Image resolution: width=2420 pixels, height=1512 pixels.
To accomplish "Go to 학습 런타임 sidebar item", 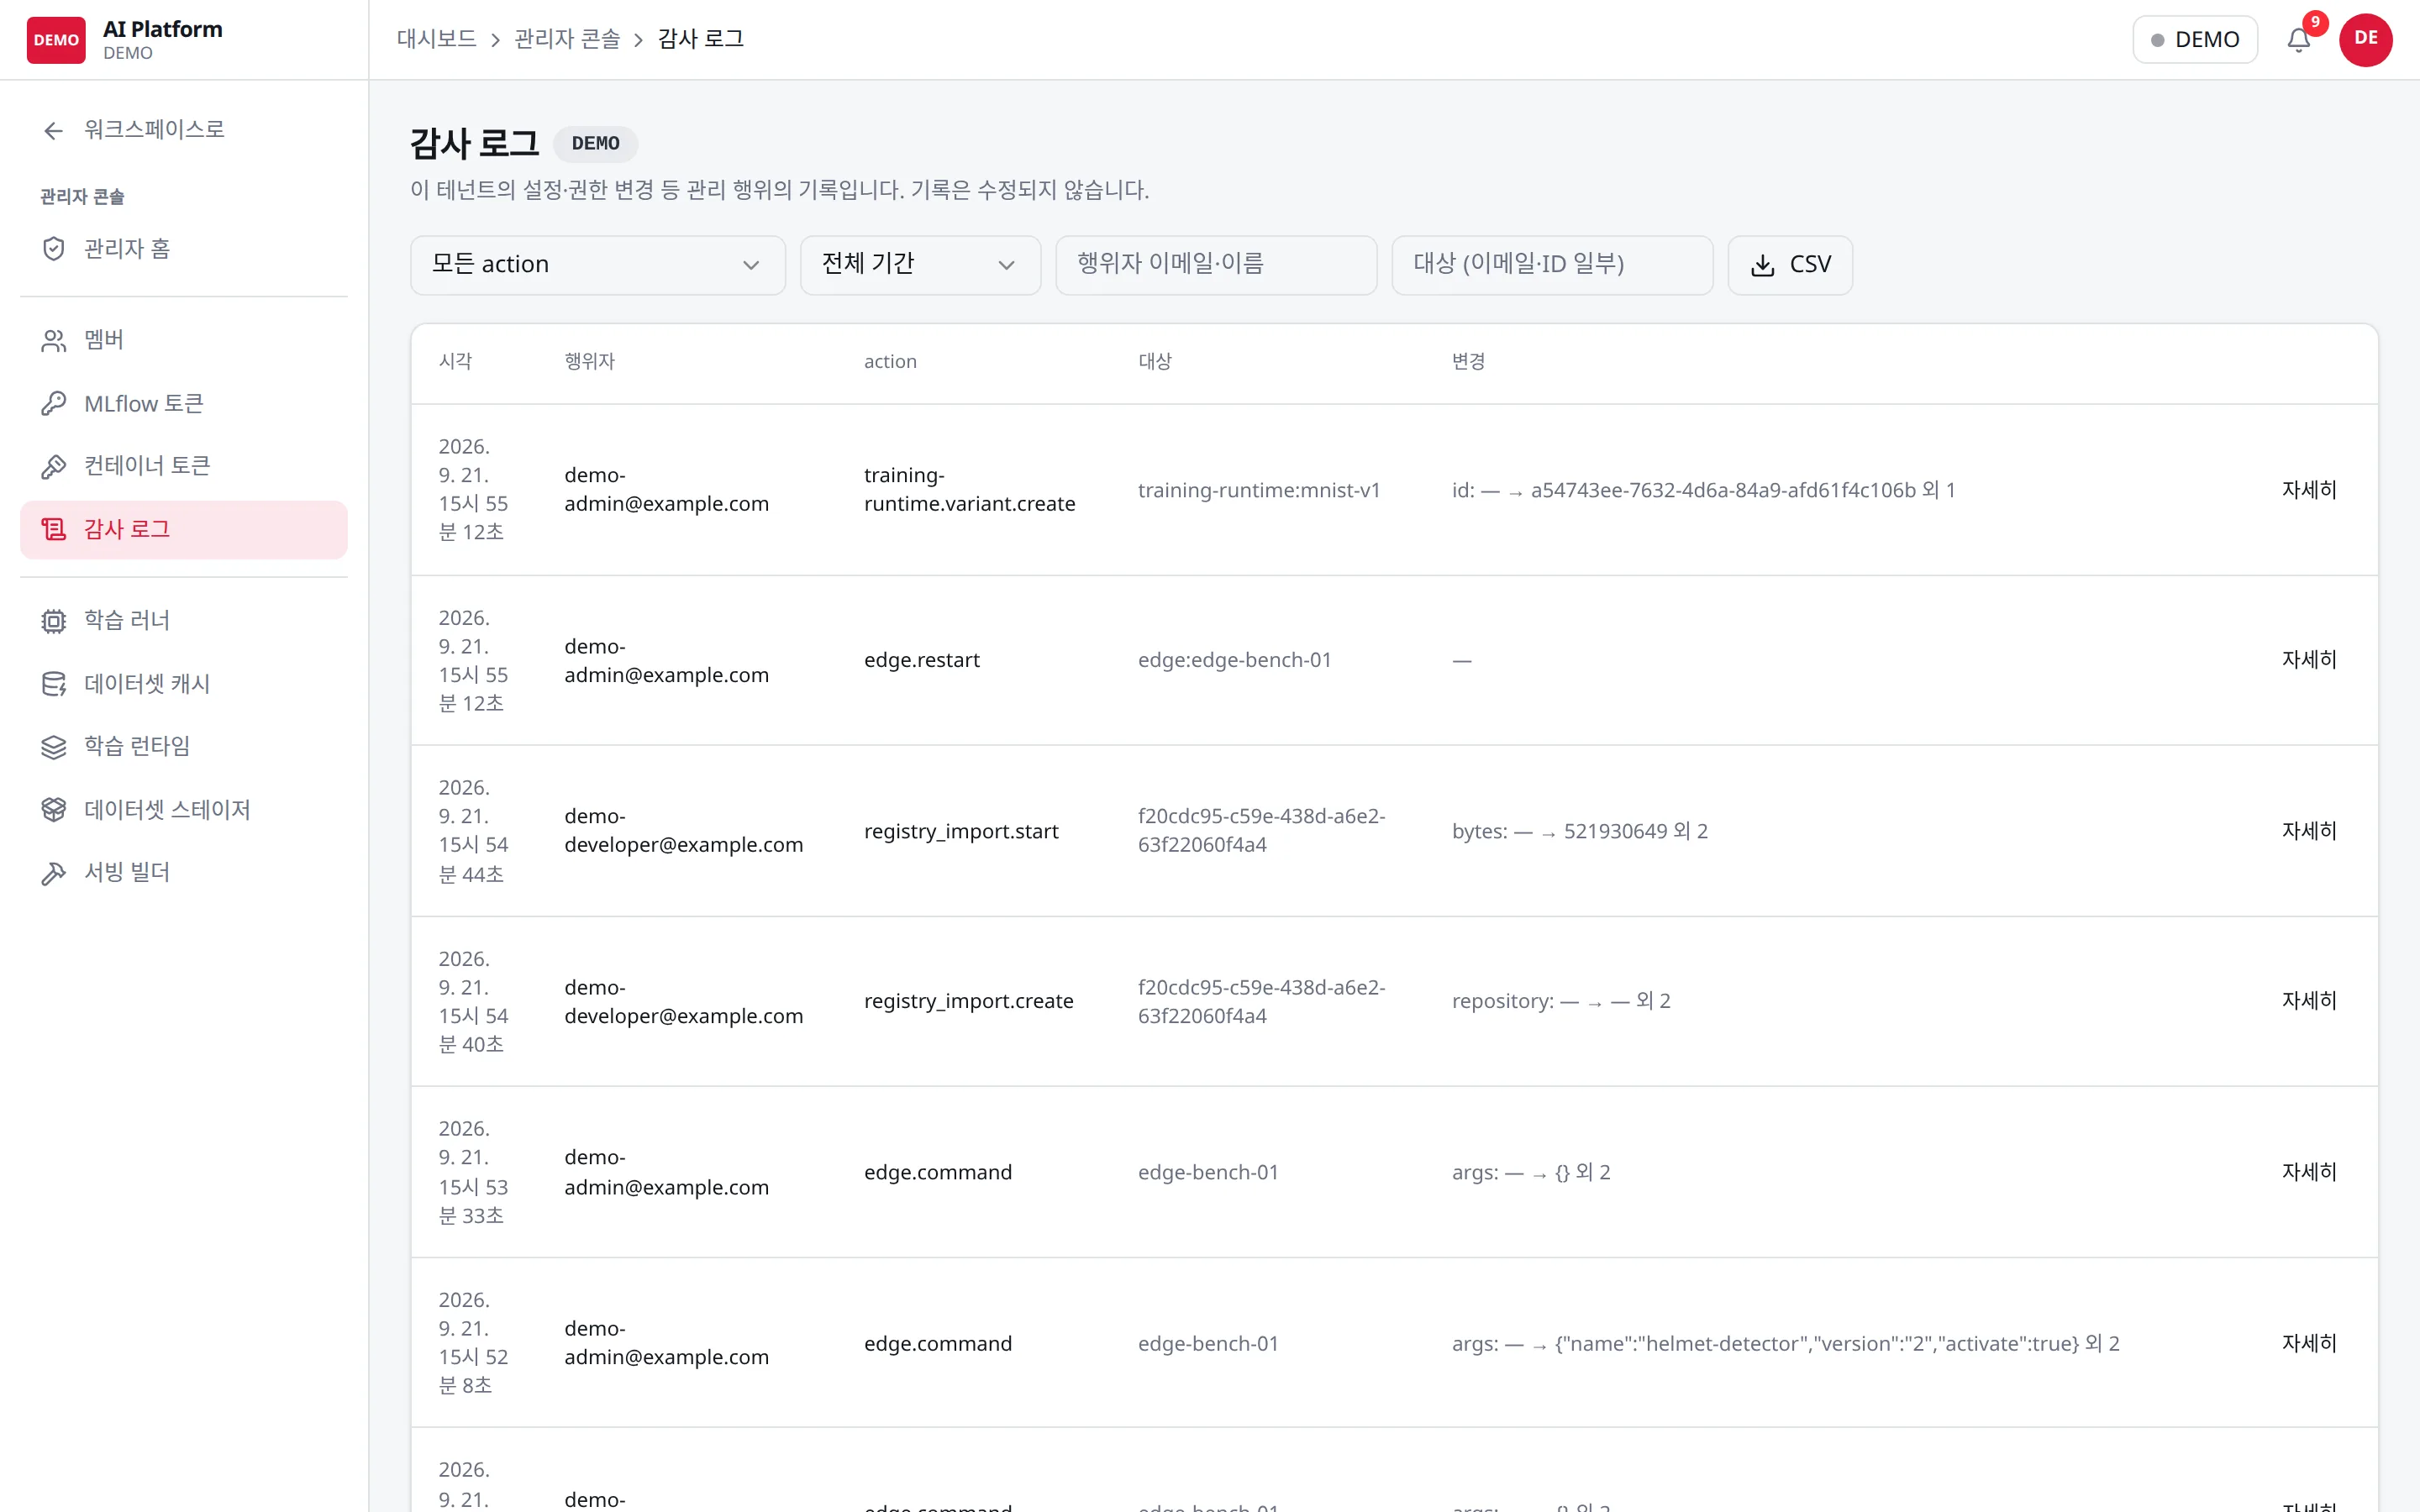I will tap(184, 747).
